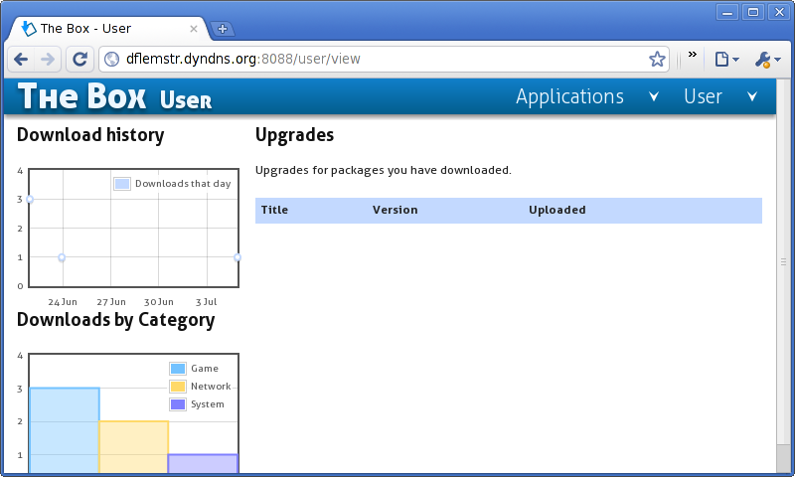The width and height of the screenshot is (795, 477).
Task: Open the Applications menu
Action: [x=569, y=96]
